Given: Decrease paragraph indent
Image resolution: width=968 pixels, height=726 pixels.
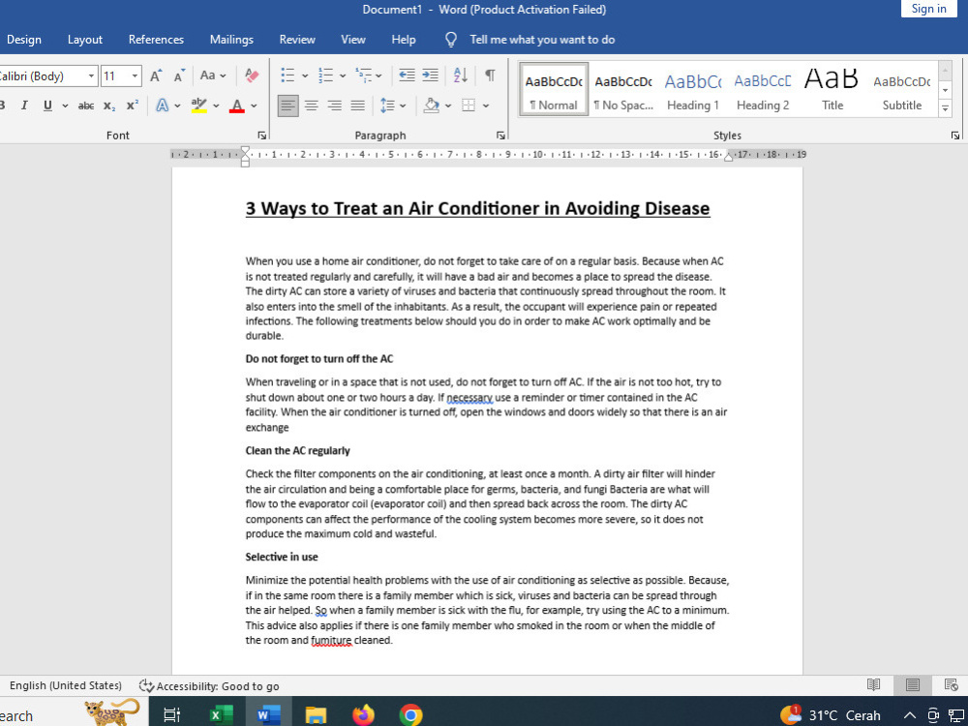Looking at the screenshot, I should click(x=407, y=76).
